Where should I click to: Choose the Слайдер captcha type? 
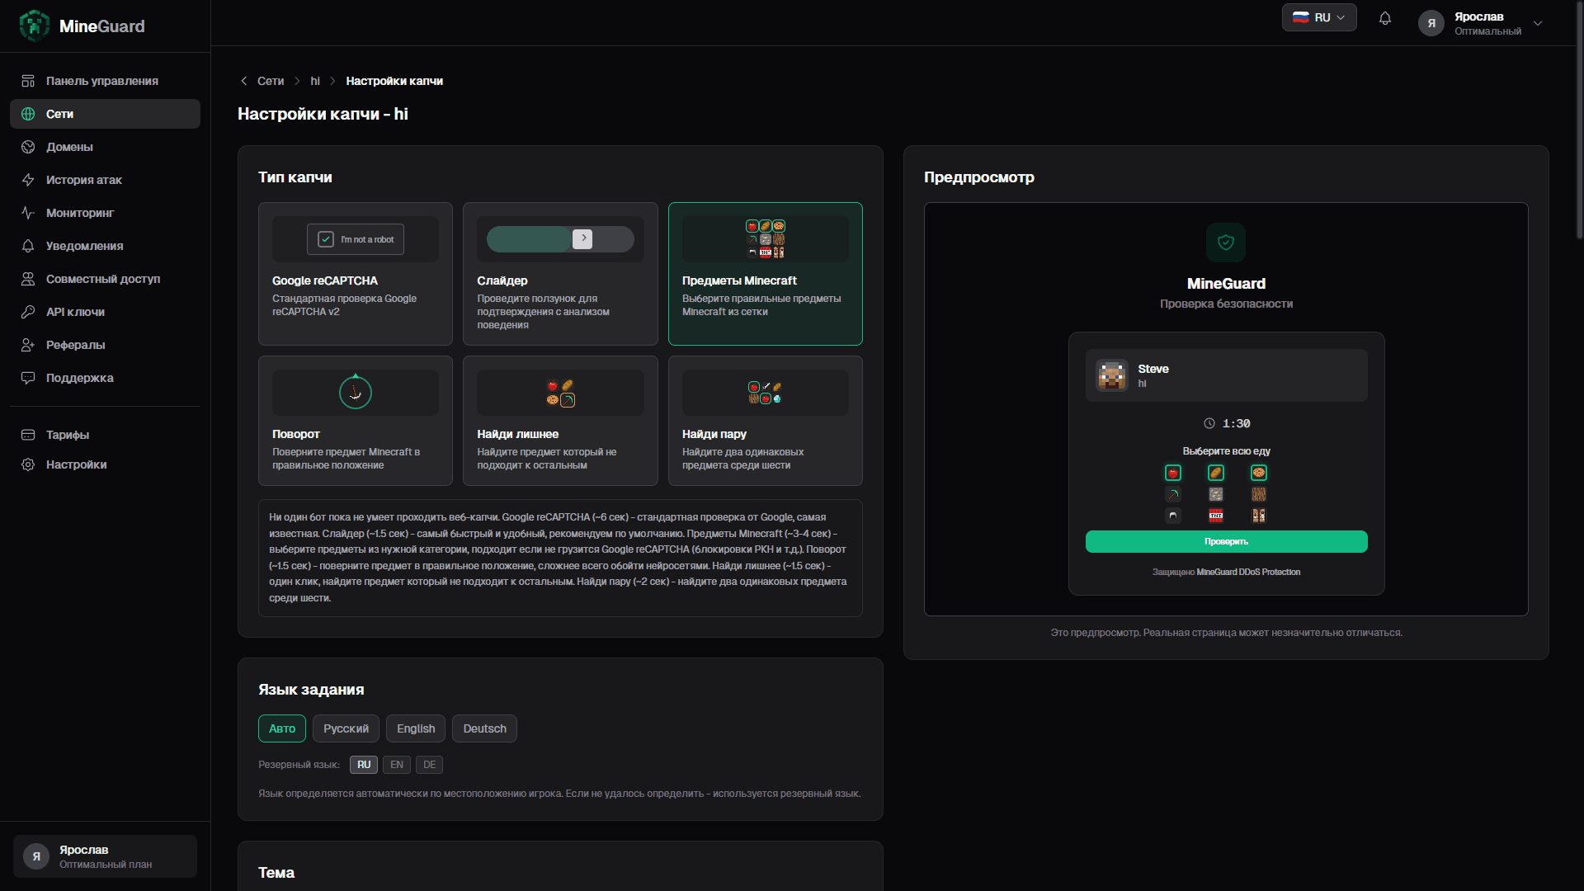tap(560, 274)
